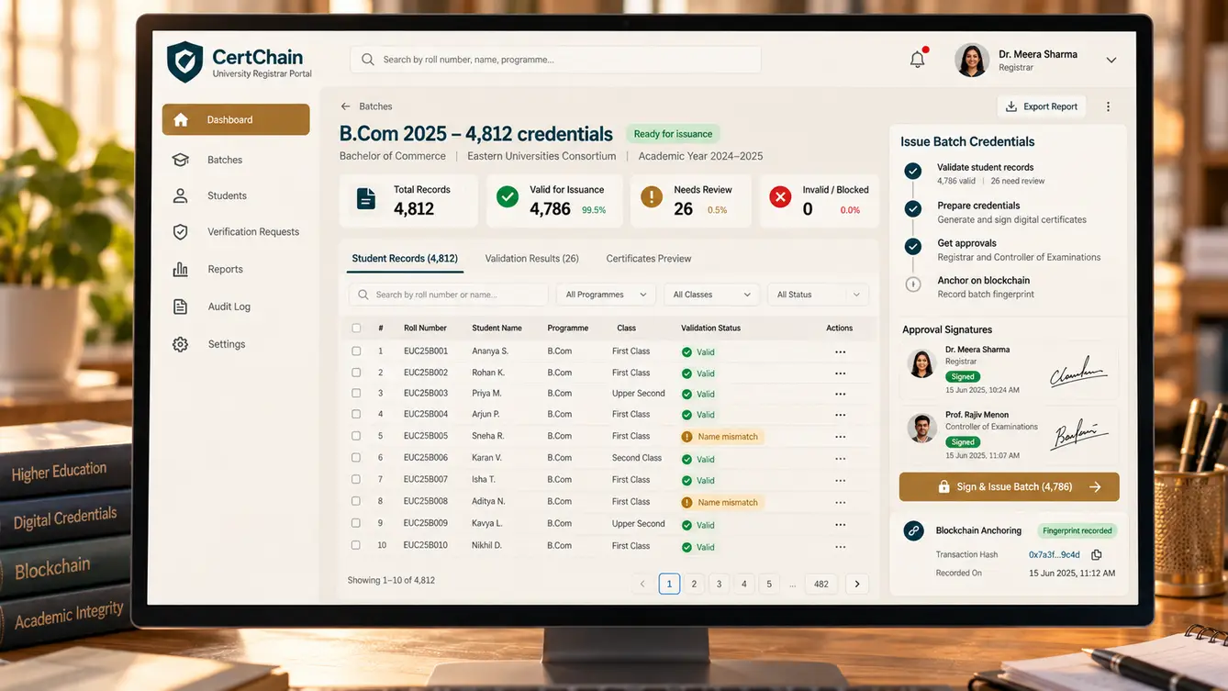Click the previous page arrow in pagination
The width and height of the screenshot is (1228, 691).
(642, 584)
